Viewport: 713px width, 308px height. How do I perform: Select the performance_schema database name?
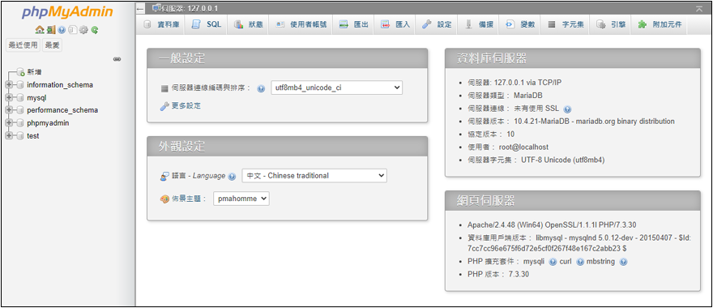(62, 110)
